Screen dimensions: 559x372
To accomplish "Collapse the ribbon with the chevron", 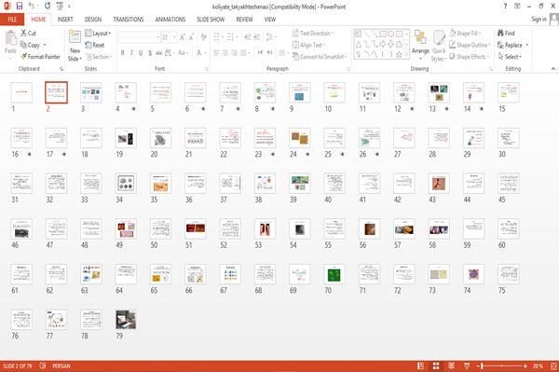I will (x=552, y=68).
